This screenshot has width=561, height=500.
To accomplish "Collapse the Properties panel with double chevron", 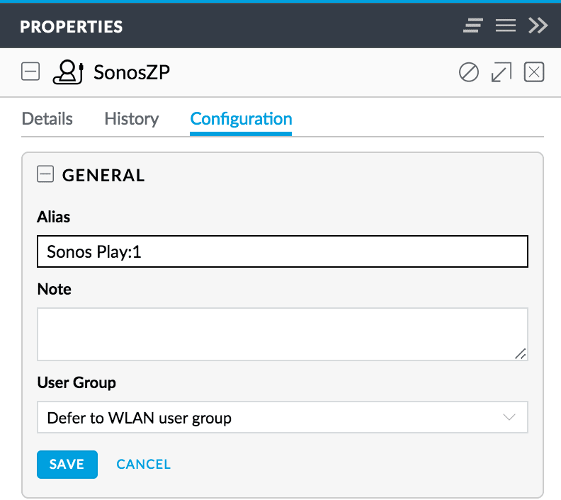I will click(538, 25).
